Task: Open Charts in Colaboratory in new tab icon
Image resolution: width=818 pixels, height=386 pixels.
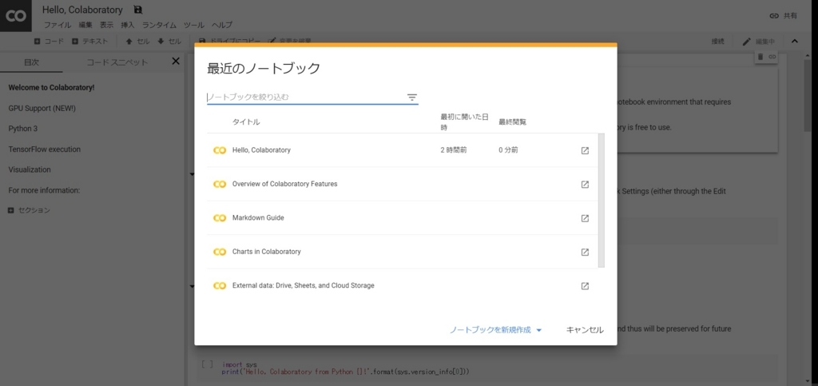Action: tap(585, 252)
